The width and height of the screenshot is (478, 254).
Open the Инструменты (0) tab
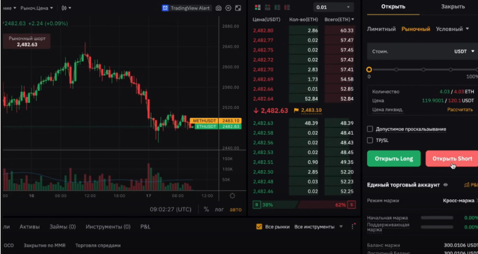tap(108, 227)
